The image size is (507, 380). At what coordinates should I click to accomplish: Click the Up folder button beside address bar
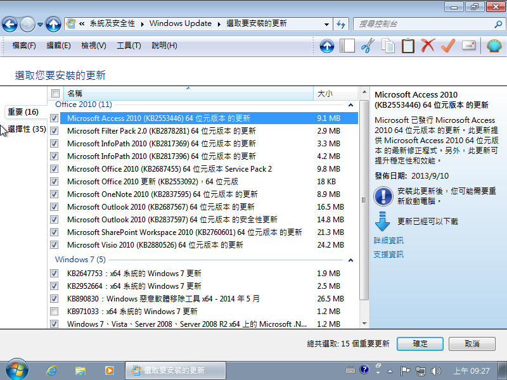tap(53, 24)
